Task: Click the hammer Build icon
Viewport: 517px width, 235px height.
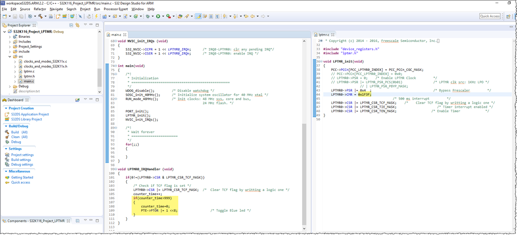Action: click(40, 16)
